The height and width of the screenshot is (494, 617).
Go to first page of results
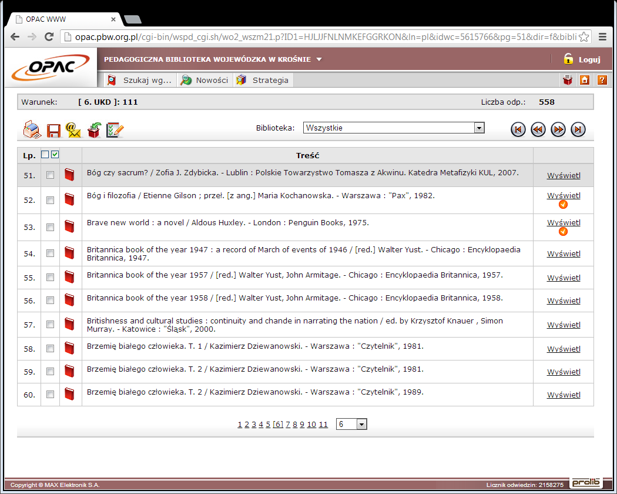tap(518, 129)
